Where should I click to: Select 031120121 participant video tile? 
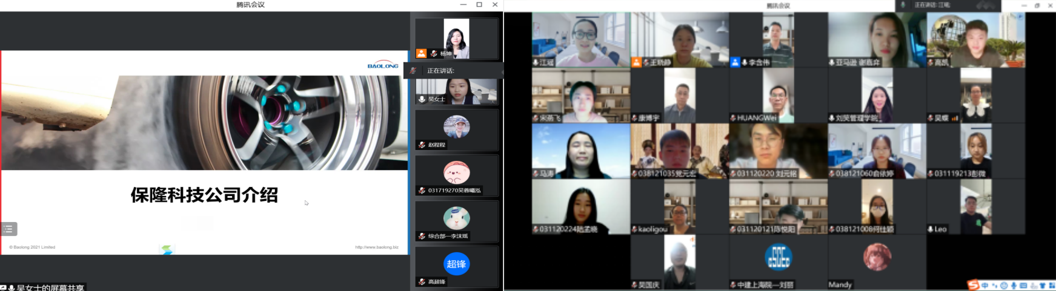click(x=778, y=206)
